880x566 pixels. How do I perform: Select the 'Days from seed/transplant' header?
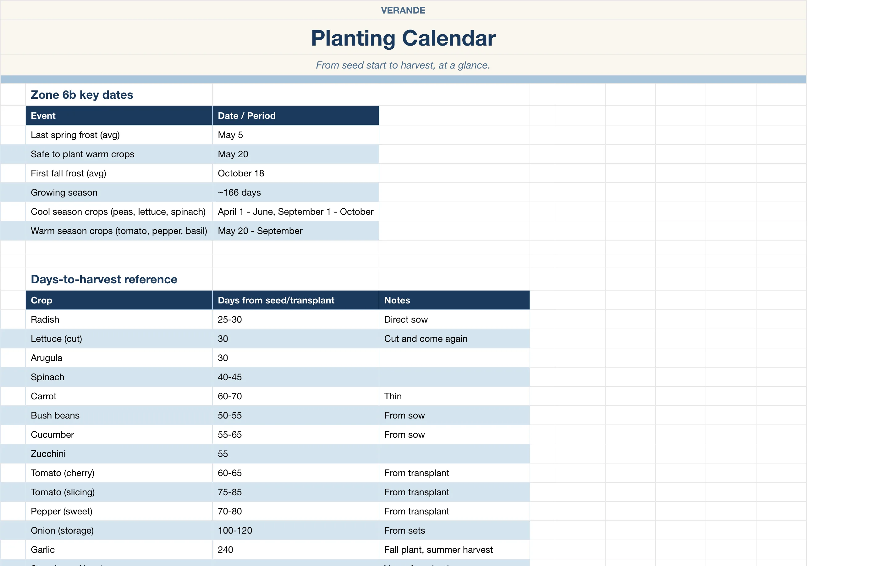(x=295, y=300)
